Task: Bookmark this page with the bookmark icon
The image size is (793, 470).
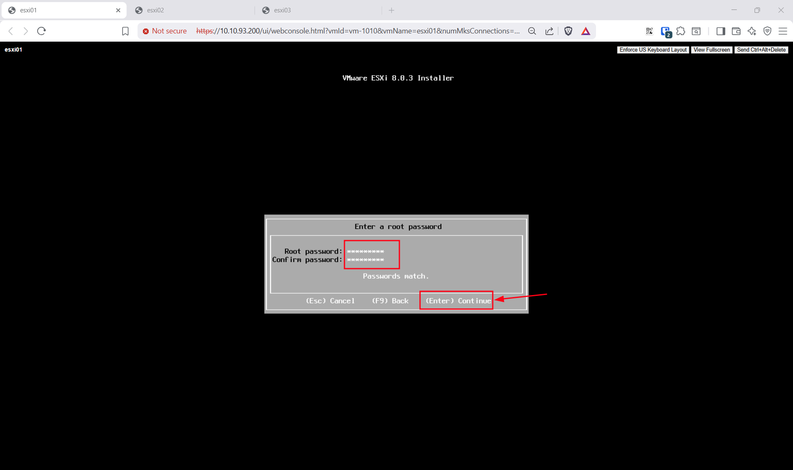Action: (x=125, y=31)
